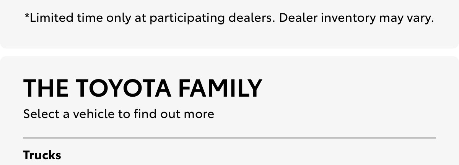The height and width of the screenshot is (165, 459).
Task: Click the 'Limited time only' disclaimer sentence
Action: point(150,18)
